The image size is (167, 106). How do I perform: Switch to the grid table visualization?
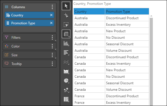tap(66, 34)
